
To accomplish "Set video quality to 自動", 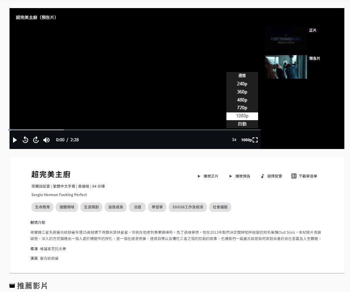I will pyautogui.click(x=242, y=124).
